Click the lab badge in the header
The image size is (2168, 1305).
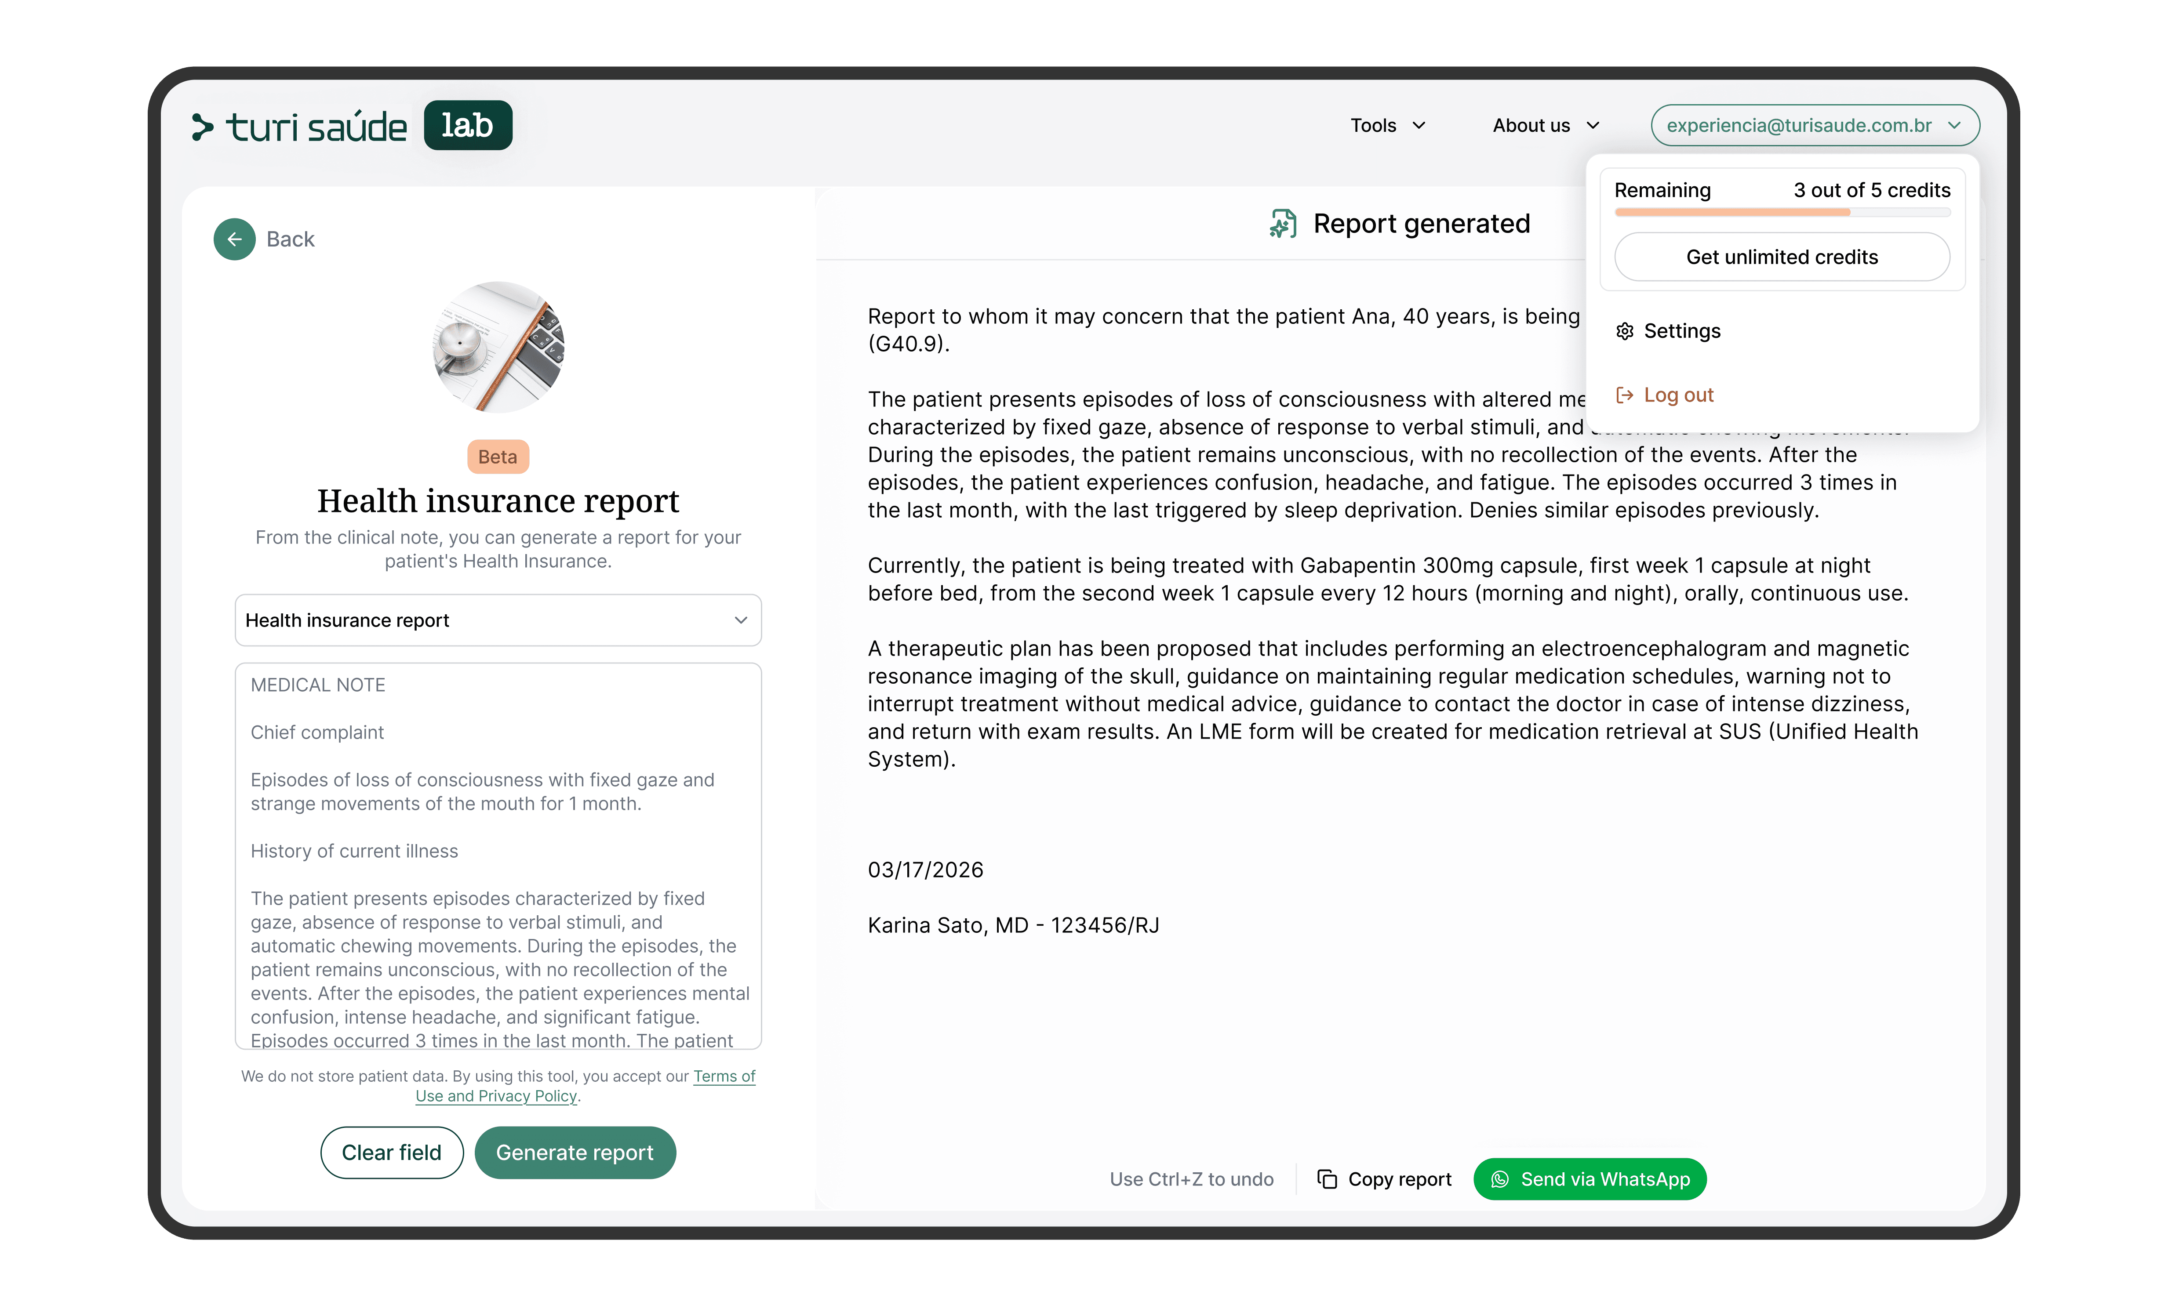[467, 125]
